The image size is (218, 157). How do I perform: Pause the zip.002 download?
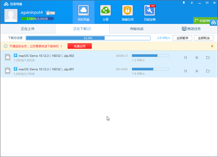tap(186, 57)
